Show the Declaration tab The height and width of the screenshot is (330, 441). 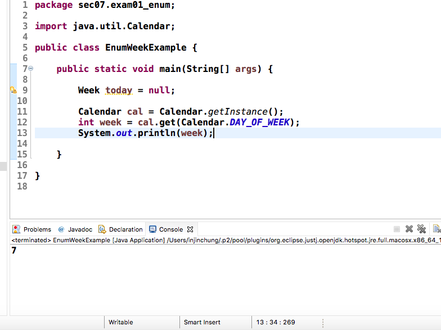pos(120,229)
